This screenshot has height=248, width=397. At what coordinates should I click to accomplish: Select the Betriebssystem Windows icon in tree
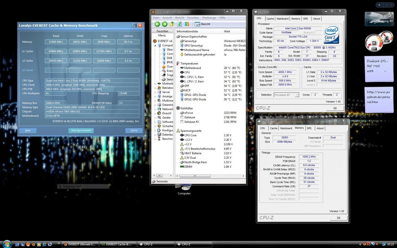click(159, 88)
